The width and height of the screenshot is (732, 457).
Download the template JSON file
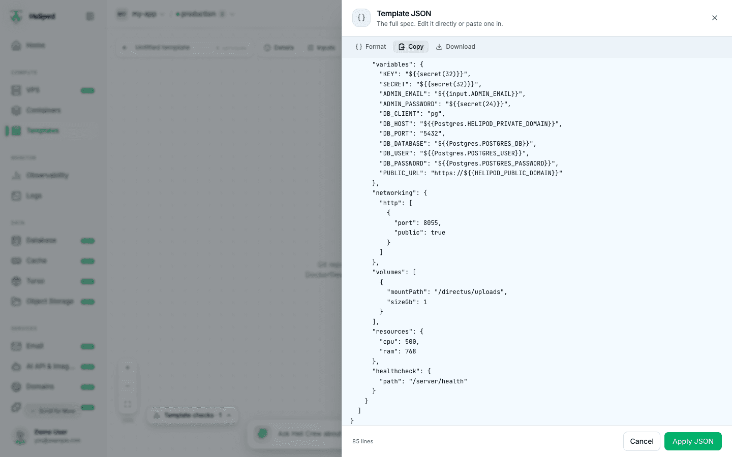point(455,47)
